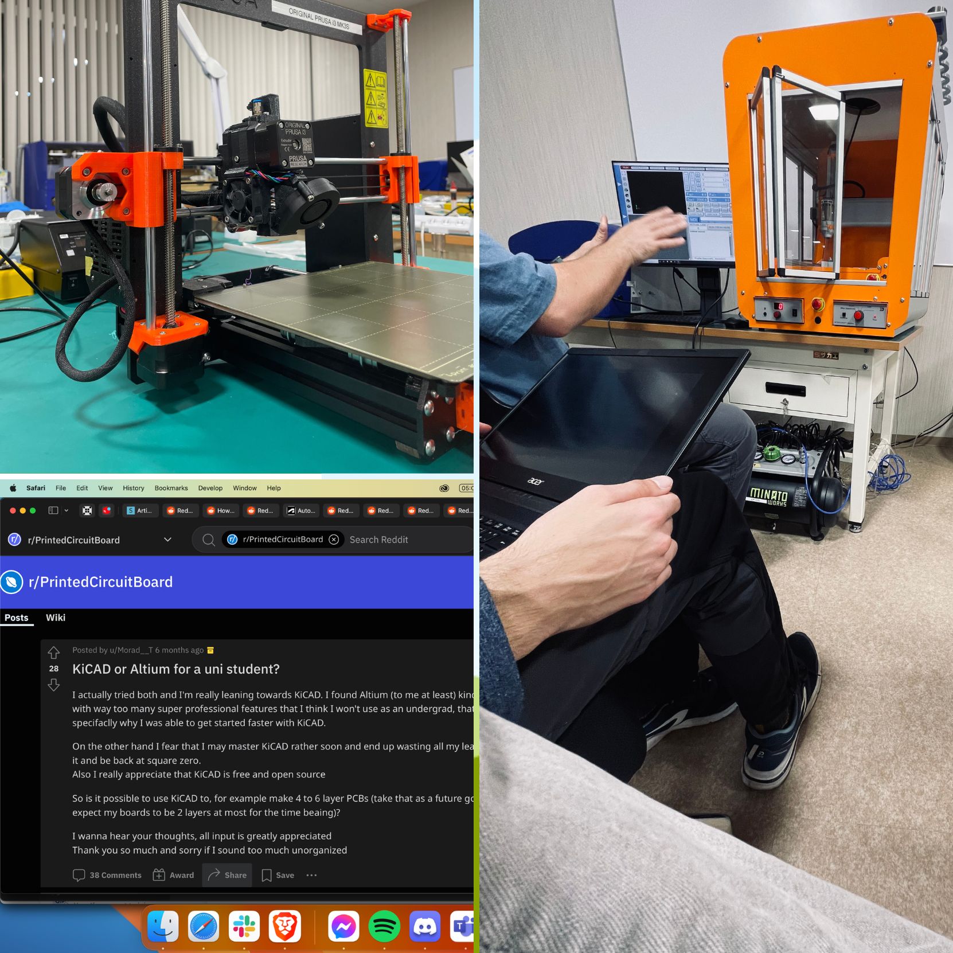Open the View menu
The width and height of the screenshot is (953, 953).
point(106,488)
